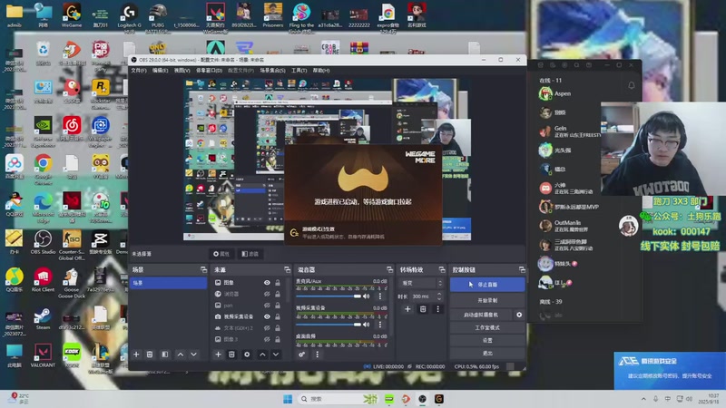This screenshot has height=408, width=726.
Task: Open the Windows Start button on taskbar
Action: point(288,399)
